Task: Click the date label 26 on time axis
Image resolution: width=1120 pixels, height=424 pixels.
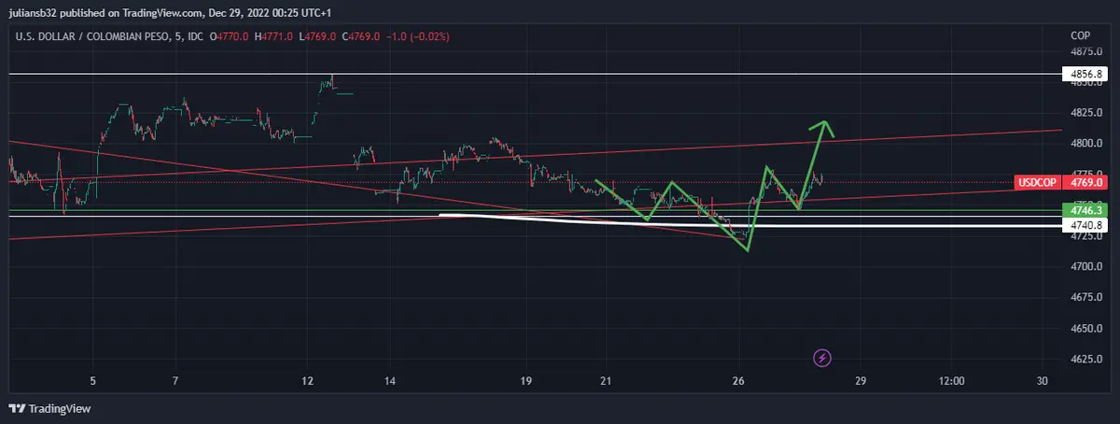Action: [739, 381]
